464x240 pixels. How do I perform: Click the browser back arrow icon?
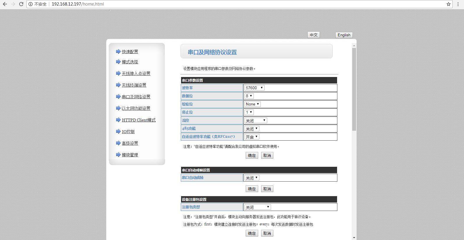(5, 4)
